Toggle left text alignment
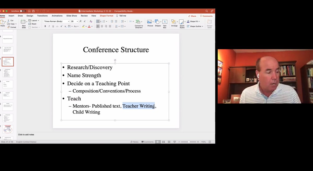 point(98,26)
